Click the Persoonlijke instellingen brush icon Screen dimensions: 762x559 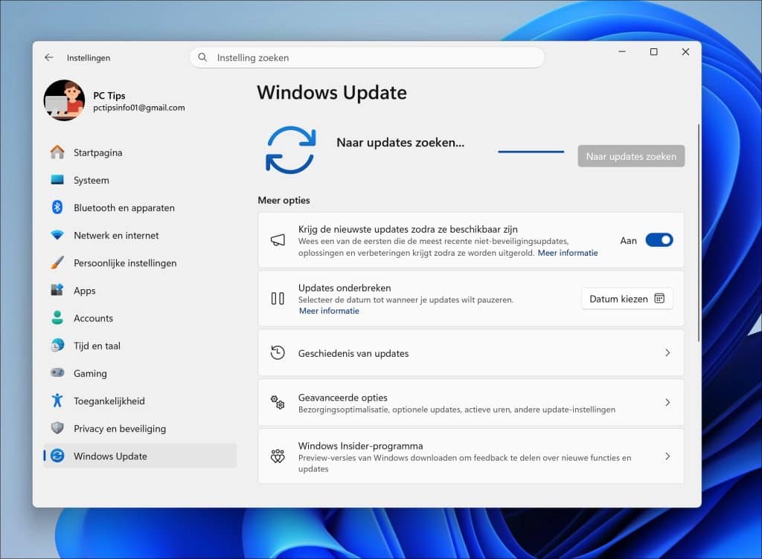[57, 262]
